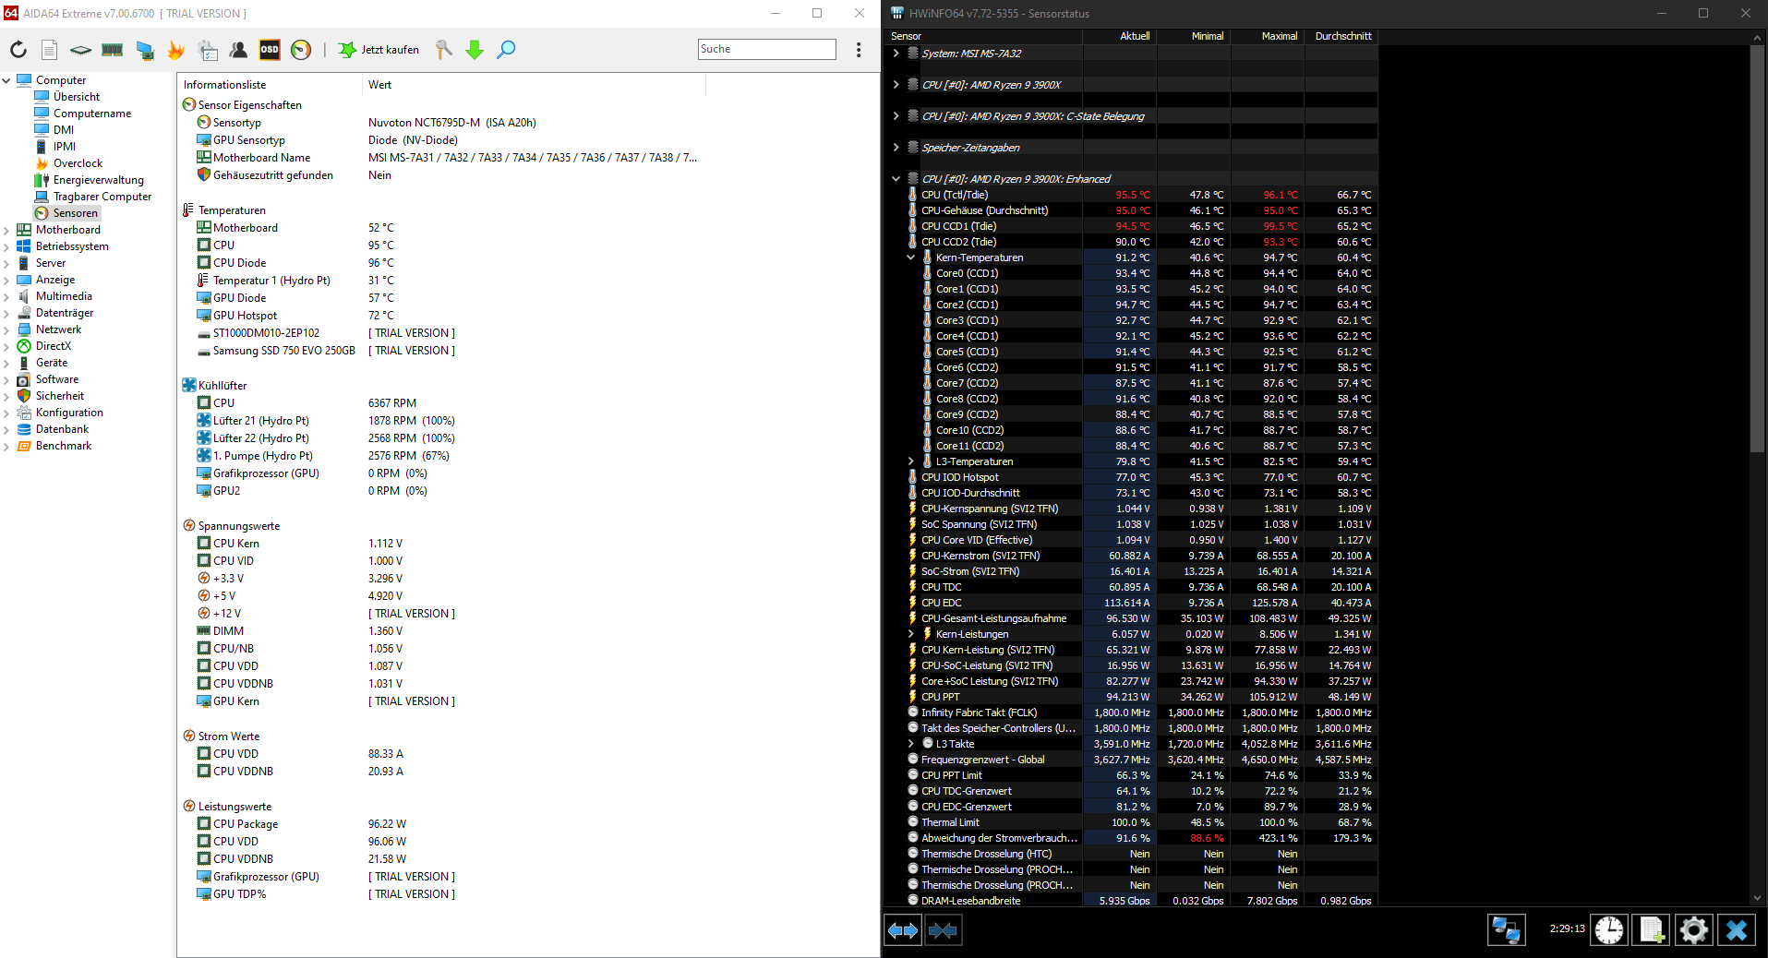Open HWiNFO logging via the document-plus icon

pyautogui.click(x=1651, y=930)
